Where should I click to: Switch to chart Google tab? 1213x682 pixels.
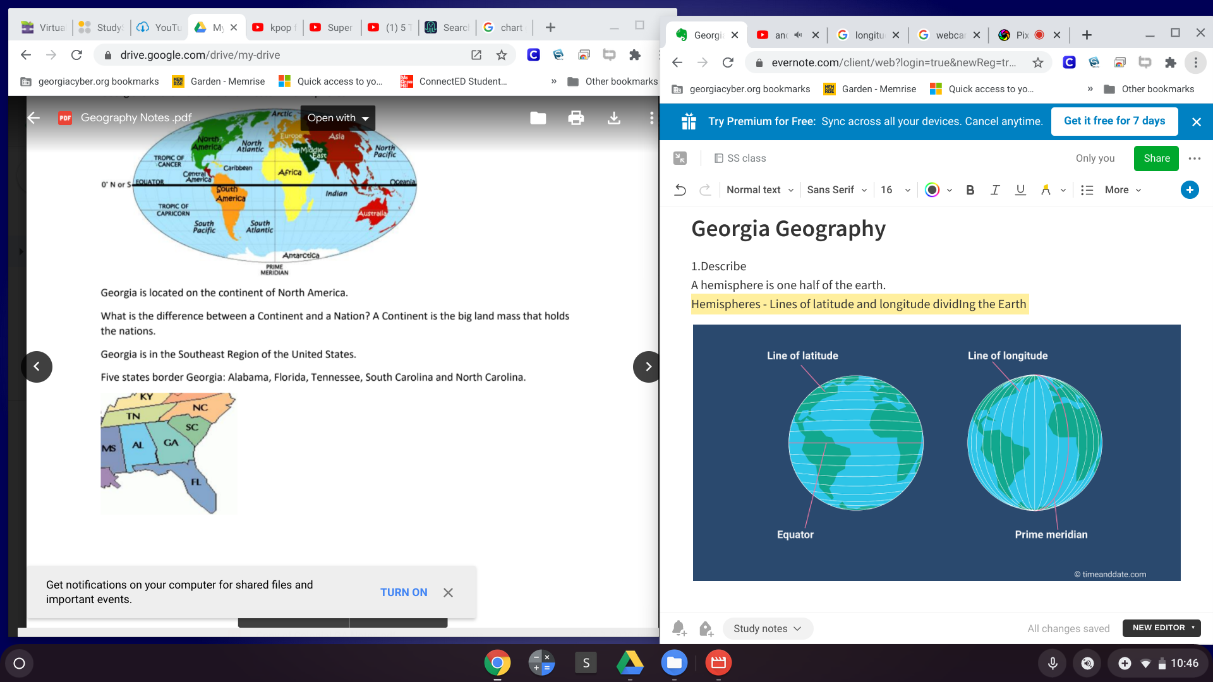[505, 27]
